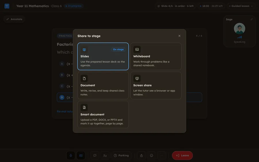Toggle closed captions in the bottom bar
The width and height of the screenshot is (259, 162).
pos(81,156)
